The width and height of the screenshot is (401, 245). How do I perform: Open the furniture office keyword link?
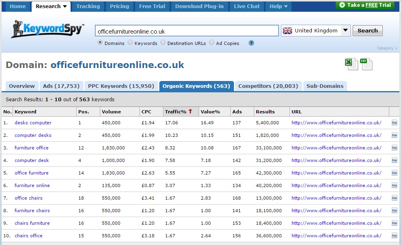pyautogui.click(x=32, y=148)
